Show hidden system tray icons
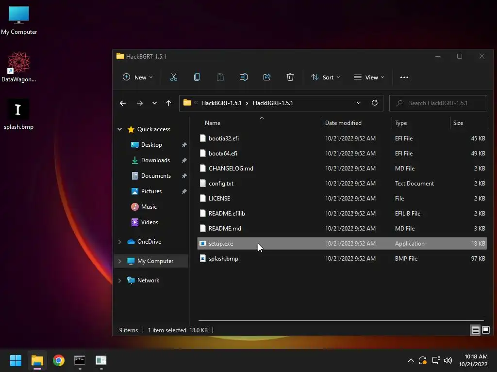The image size is (497, 372). click(x=411, y=360)
